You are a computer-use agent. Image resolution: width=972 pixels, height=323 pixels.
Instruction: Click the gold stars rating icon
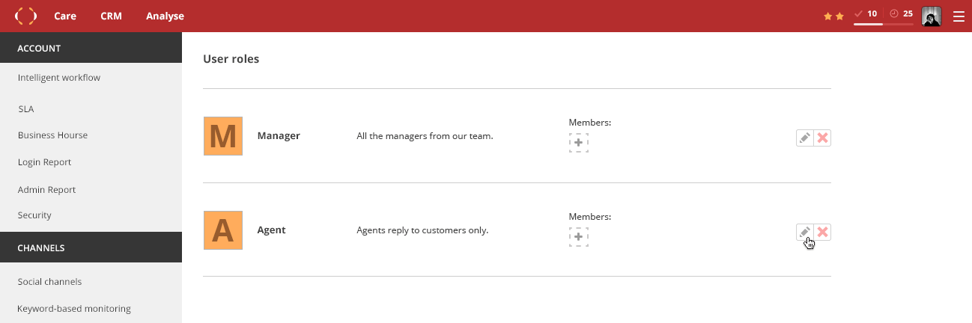833,16
